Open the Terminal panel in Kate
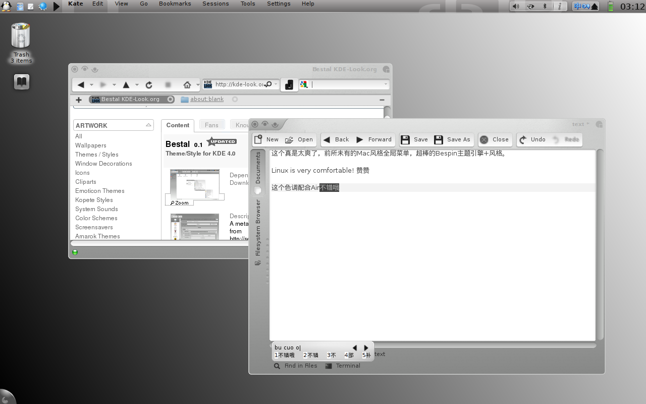The width and height of the screenshot is (646, 404). (343, 366)
